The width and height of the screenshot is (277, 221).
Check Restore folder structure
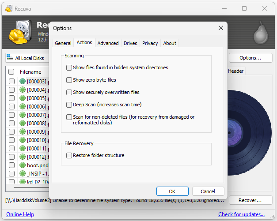pyautogui.click(x=69, y=155)
